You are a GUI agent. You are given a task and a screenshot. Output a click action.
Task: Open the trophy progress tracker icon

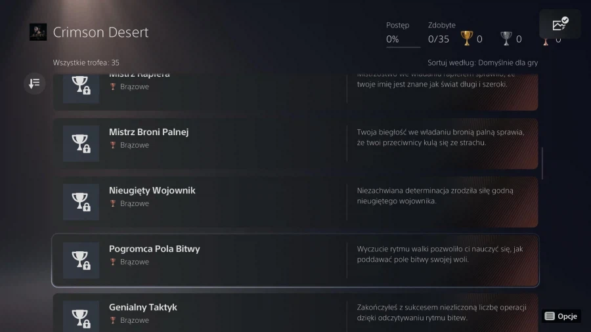coord(560,25)
